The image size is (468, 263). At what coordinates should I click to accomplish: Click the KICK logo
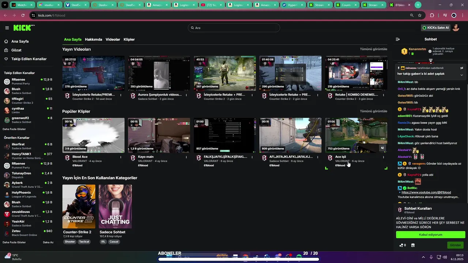point(24,28)
